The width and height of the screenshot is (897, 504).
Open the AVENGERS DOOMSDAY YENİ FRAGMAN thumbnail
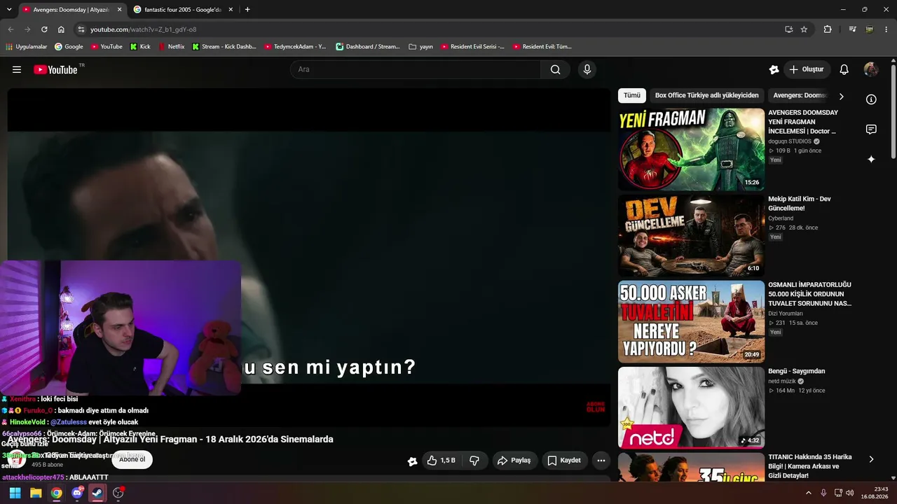click(691, 149)
